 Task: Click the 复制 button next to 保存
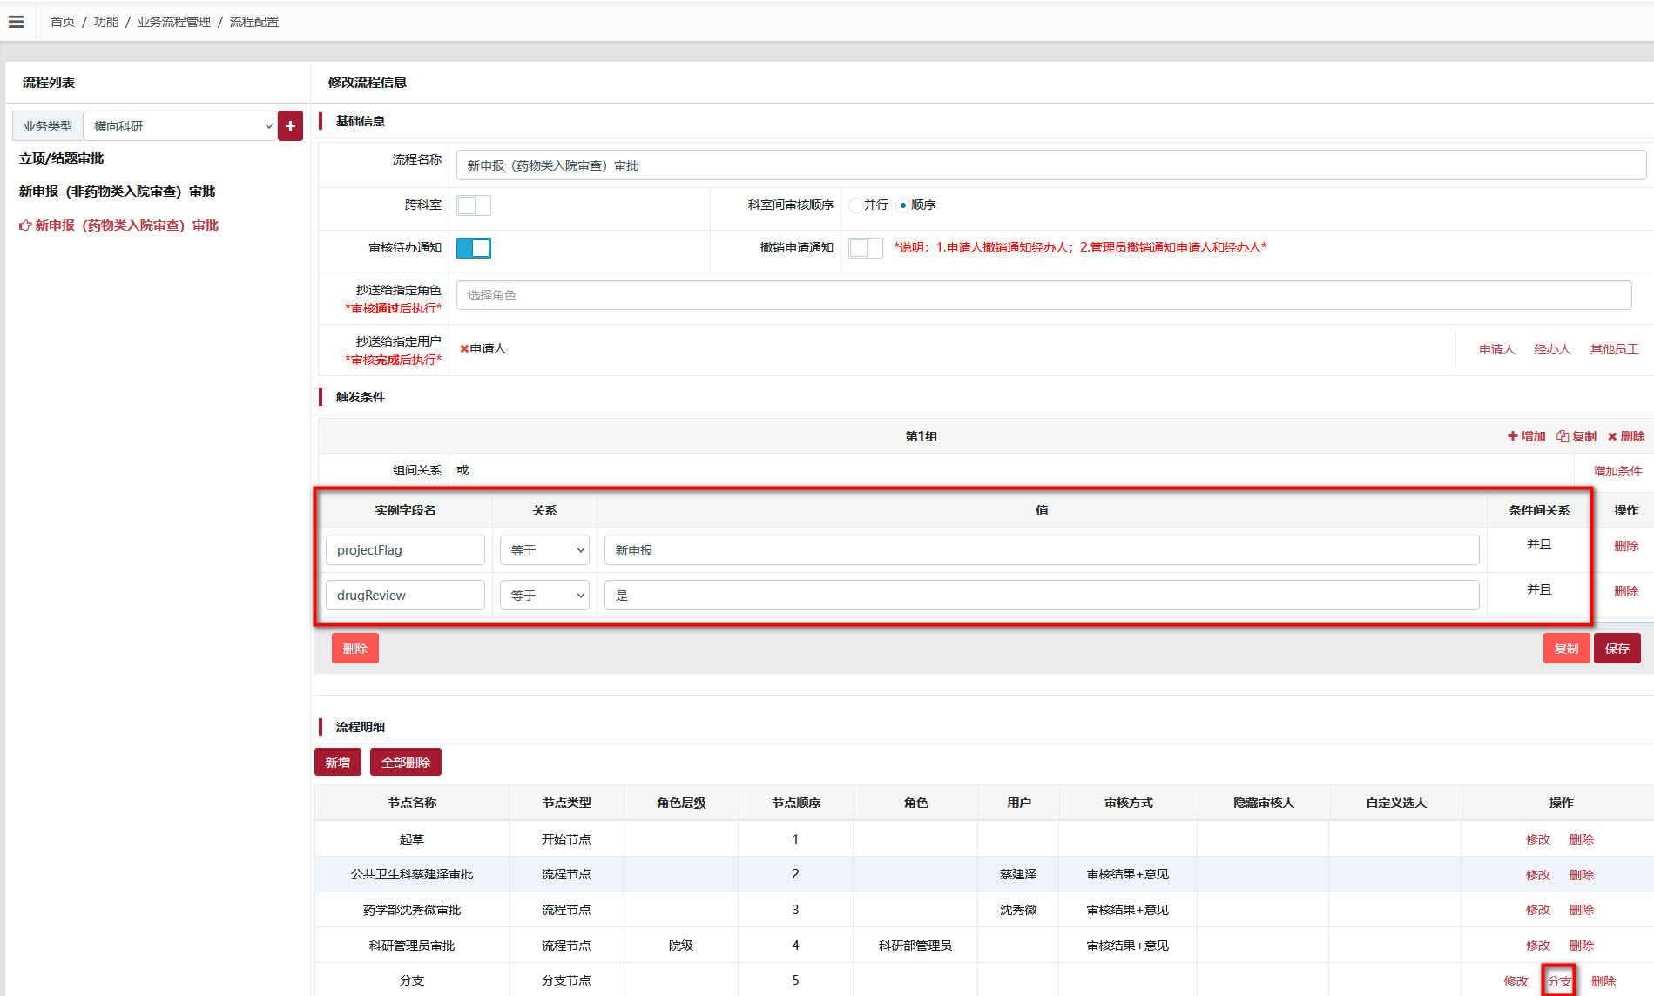(x=1566, y=649)
